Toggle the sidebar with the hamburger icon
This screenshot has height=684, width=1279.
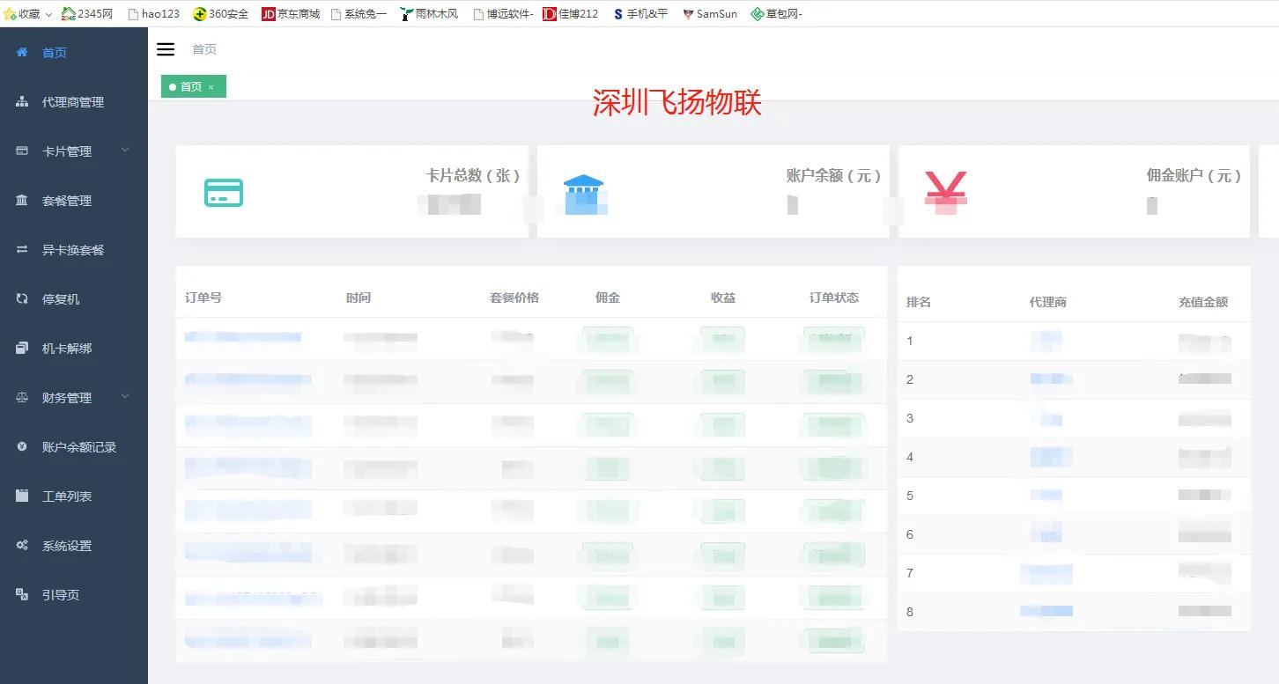click(x=166, y=49)
